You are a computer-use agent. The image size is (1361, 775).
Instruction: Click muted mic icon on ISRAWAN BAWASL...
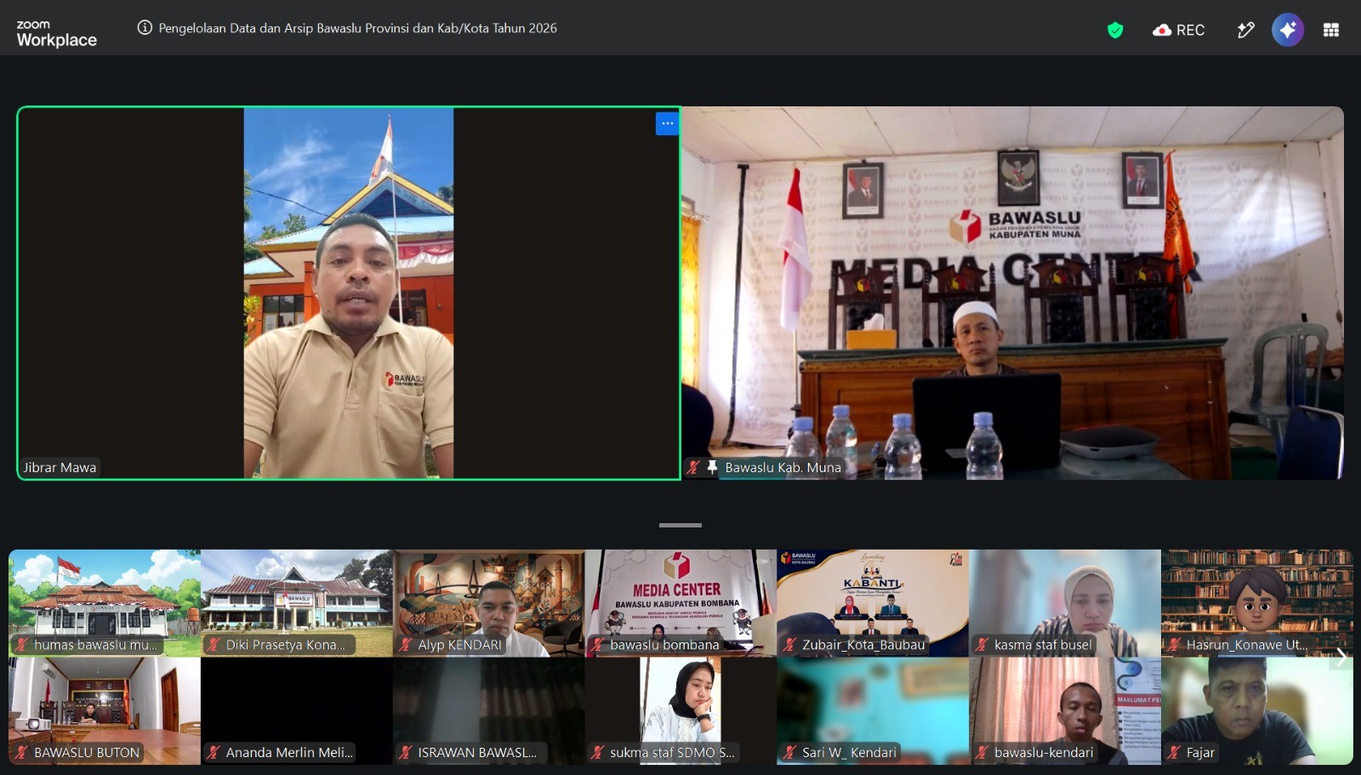(407, 752)
